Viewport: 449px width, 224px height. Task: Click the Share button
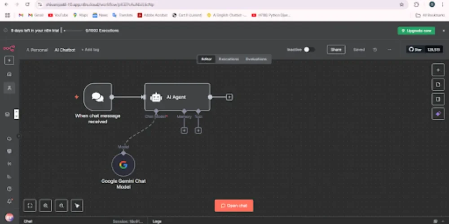336,50
